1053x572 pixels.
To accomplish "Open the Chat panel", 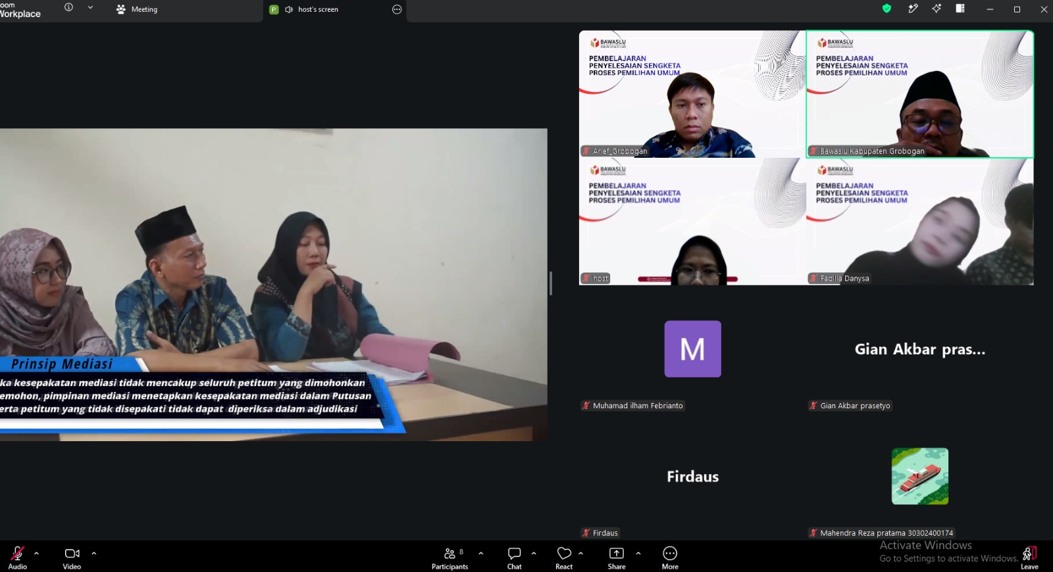I will (x=514, y=558).
